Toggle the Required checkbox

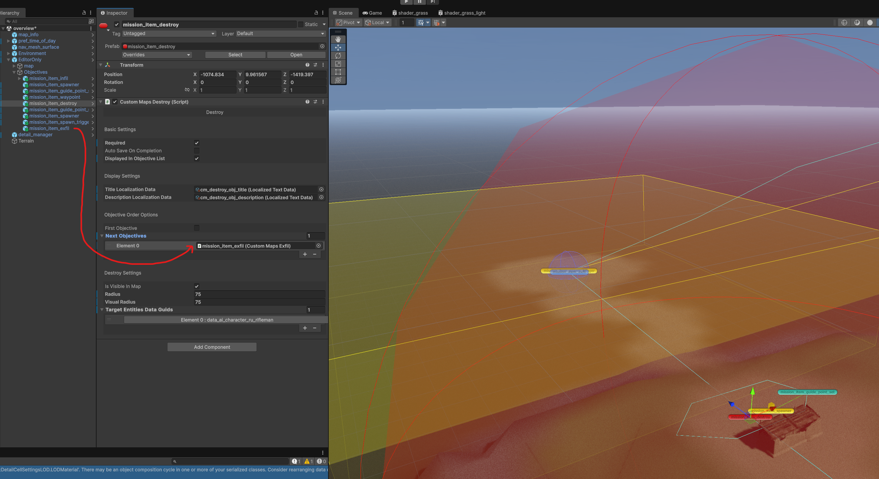[x=197, y=143]
